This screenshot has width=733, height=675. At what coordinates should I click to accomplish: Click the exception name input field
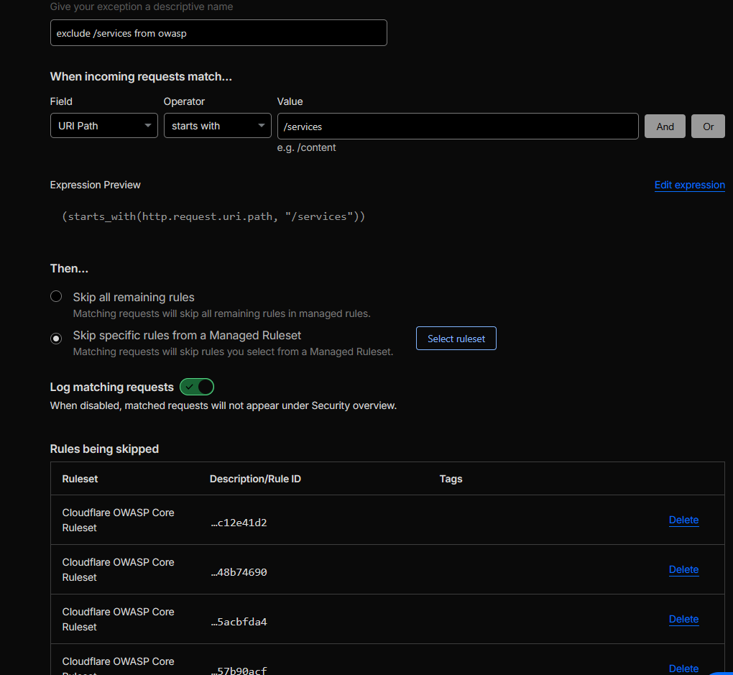point(218,32)
